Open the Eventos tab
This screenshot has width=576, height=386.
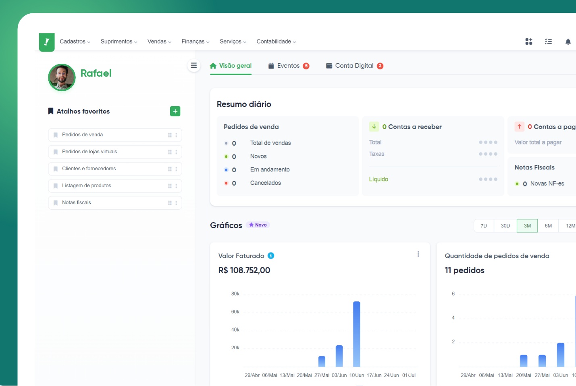289,66
